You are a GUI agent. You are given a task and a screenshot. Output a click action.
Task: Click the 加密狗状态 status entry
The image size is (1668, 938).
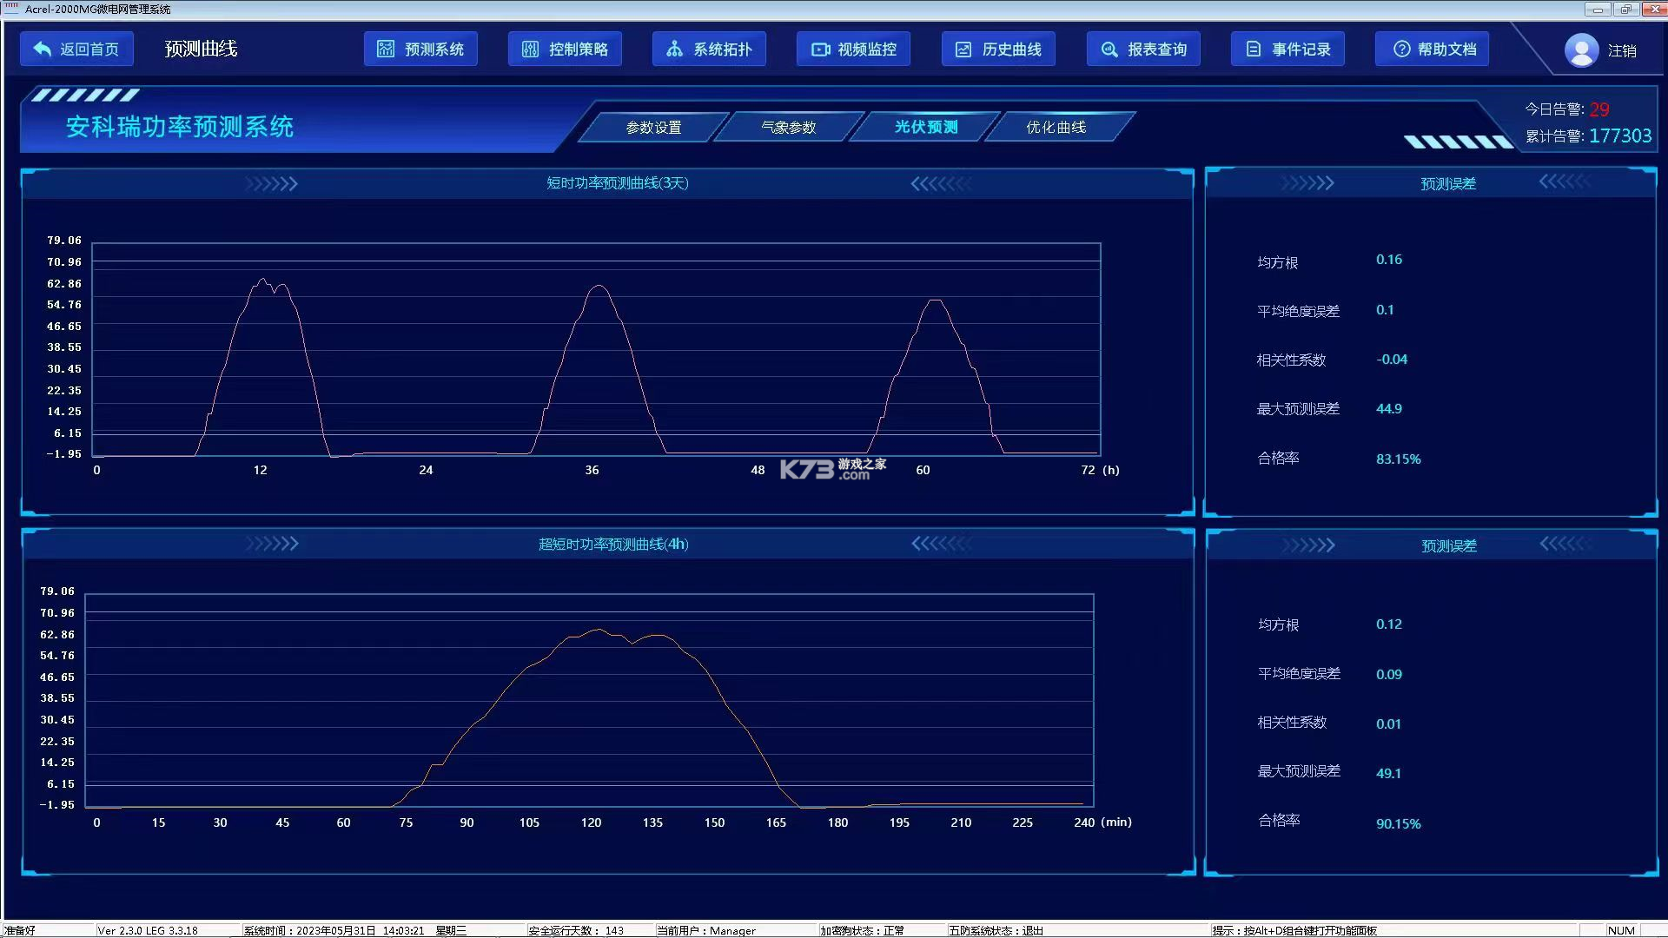[862, 930]
